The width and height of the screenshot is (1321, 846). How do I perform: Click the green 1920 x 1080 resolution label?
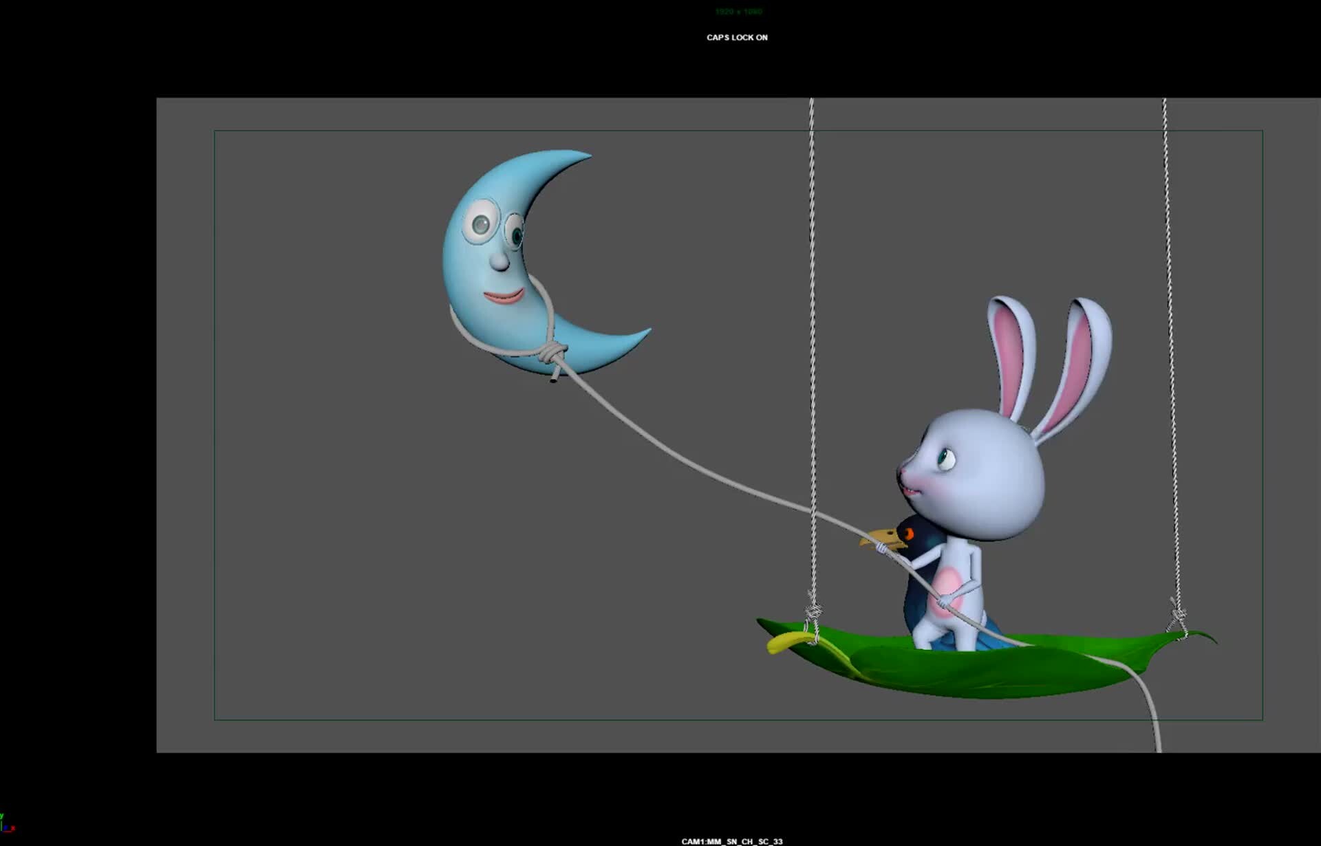[738, 12]
